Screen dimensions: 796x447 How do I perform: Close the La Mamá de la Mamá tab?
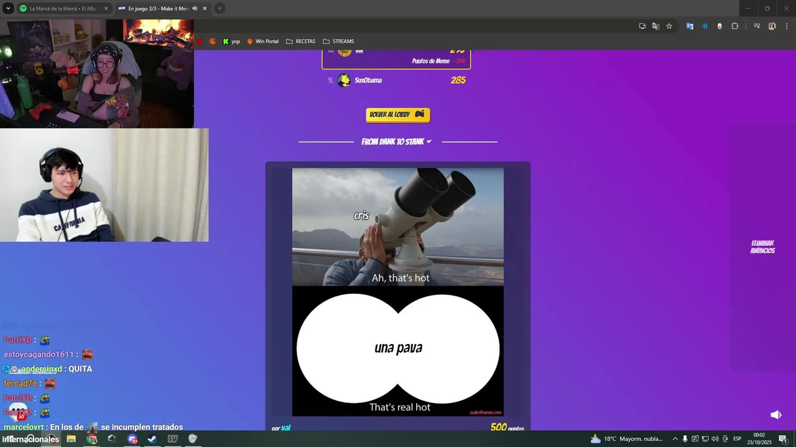[106, 8]
